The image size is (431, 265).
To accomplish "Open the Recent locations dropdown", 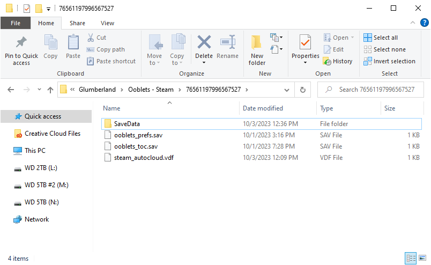I will pyautogui.click(x=39, y=90).
